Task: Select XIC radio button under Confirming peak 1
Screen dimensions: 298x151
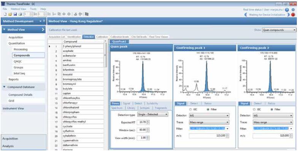Action: [190, 109]
